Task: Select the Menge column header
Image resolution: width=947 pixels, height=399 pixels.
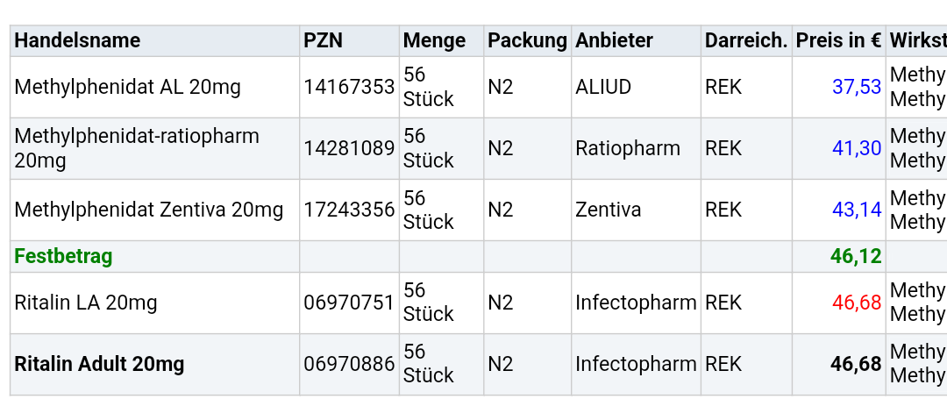Action: pos(434,40)
